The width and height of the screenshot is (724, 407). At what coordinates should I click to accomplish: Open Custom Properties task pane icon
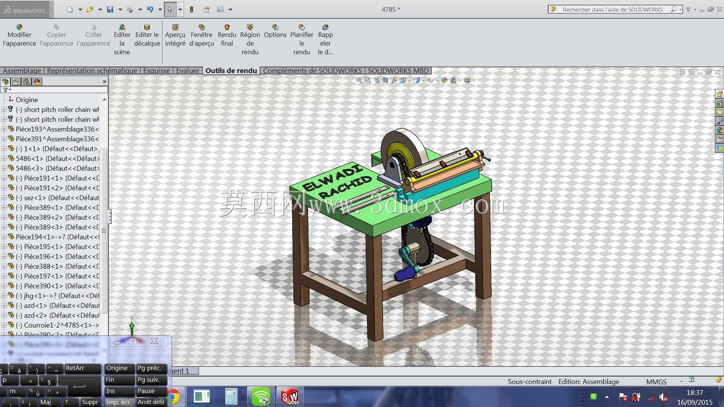(719, 139)
